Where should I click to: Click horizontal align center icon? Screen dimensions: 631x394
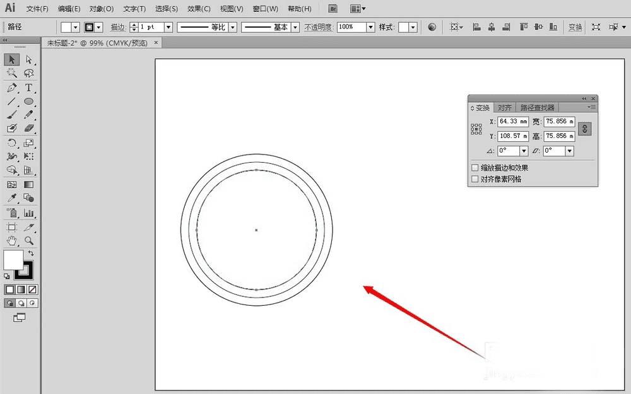click(492, 27)
